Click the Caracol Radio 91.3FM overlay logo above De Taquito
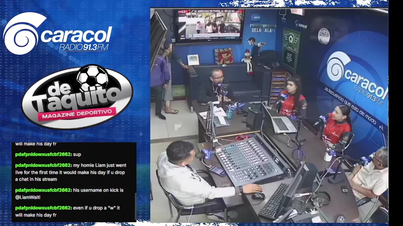This screenshot has width=403, height=226. [x=58, y=34]
